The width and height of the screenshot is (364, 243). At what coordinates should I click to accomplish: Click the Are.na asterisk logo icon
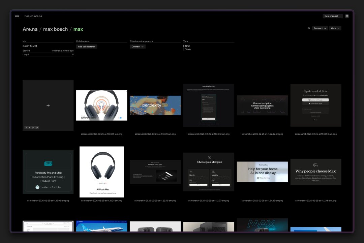click(x=17, y=16)
